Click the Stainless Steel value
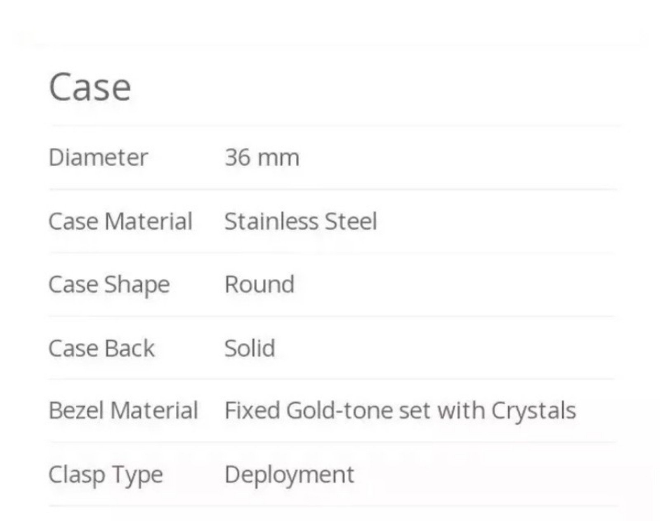 301,221
